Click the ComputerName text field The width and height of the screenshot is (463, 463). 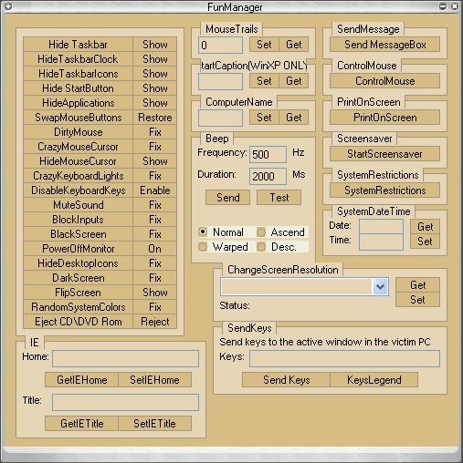[220, 118]
